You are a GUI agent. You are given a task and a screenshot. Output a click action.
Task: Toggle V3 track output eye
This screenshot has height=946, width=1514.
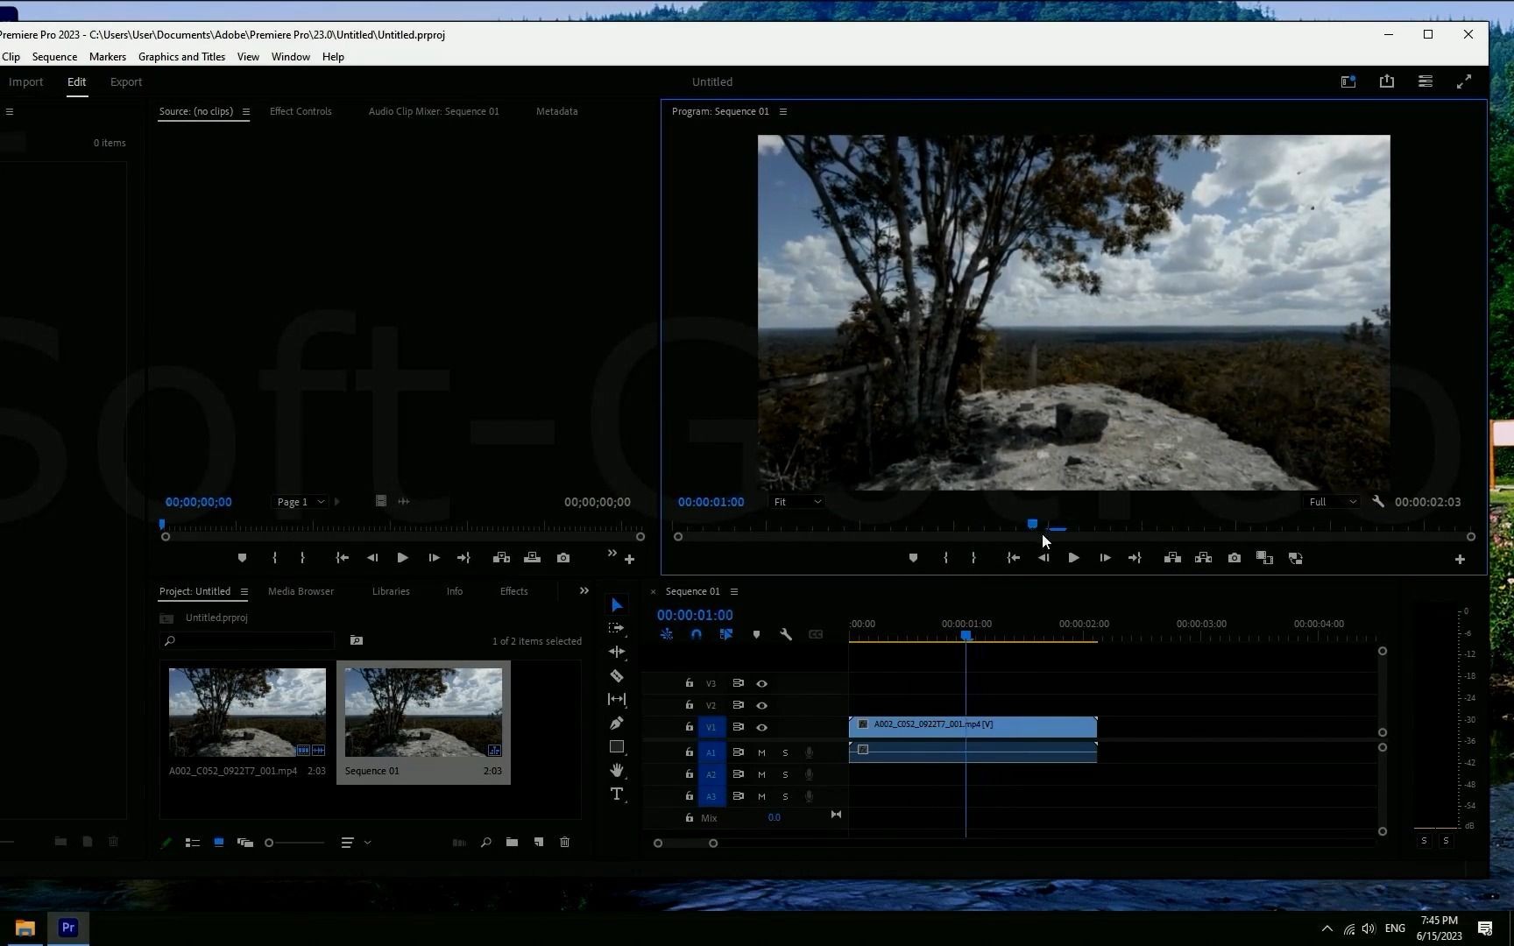pyautogui.click(x=761, y=683)
